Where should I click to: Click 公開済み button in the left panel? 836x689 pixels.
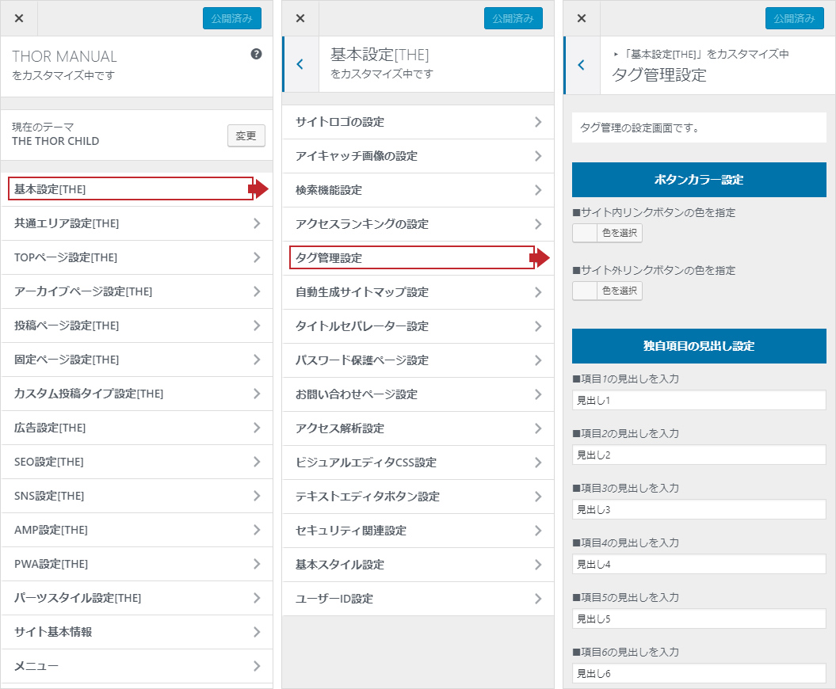coord(231,18)
